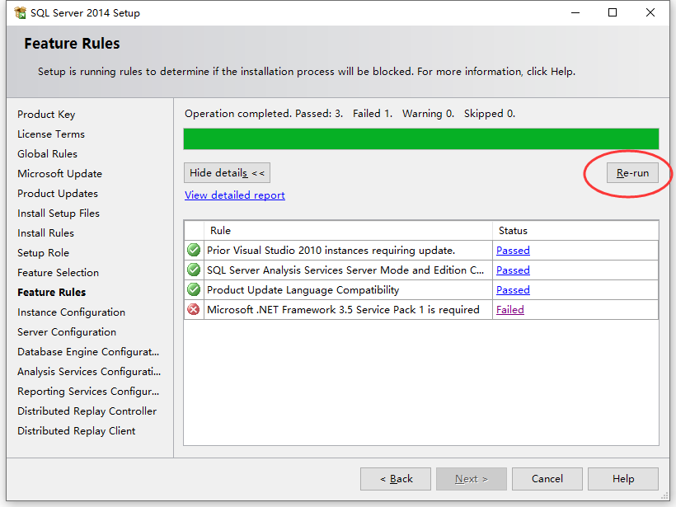Click the disabled Next button

[x=472, y=479]
